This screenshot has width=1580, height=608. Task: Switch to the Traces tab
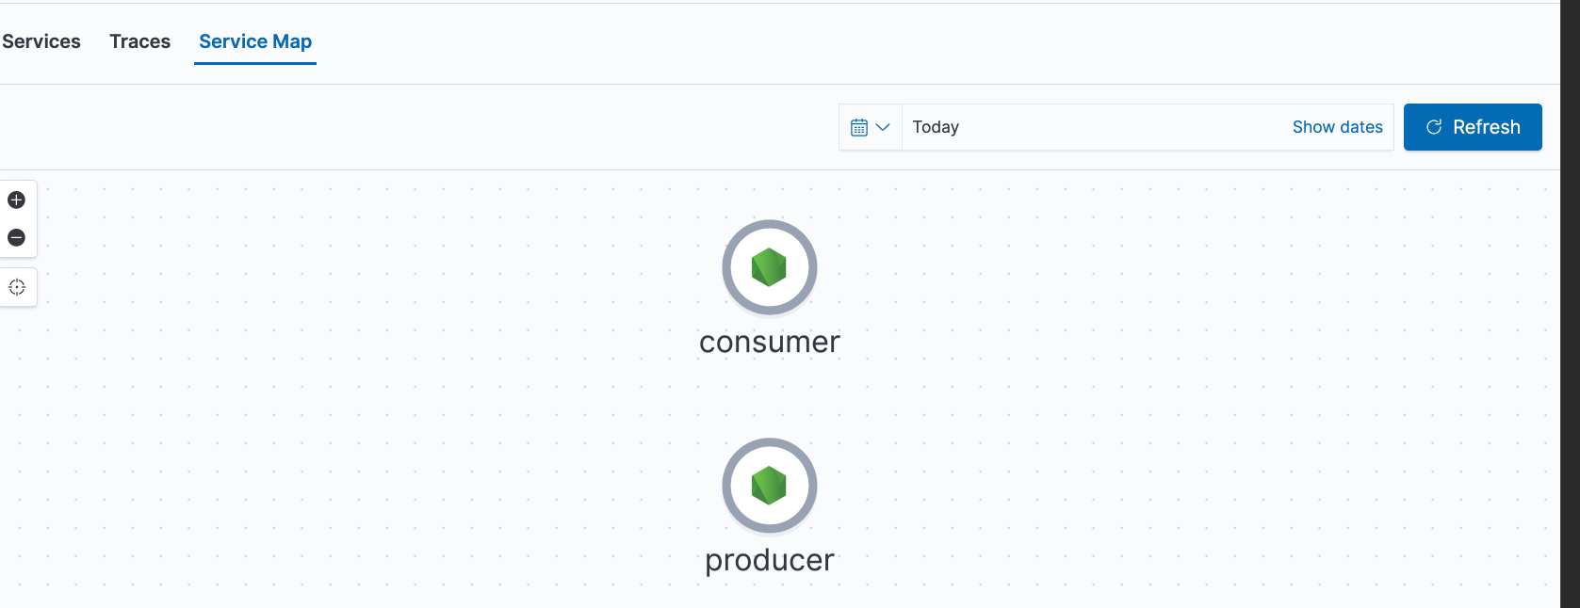coord(139,41)
